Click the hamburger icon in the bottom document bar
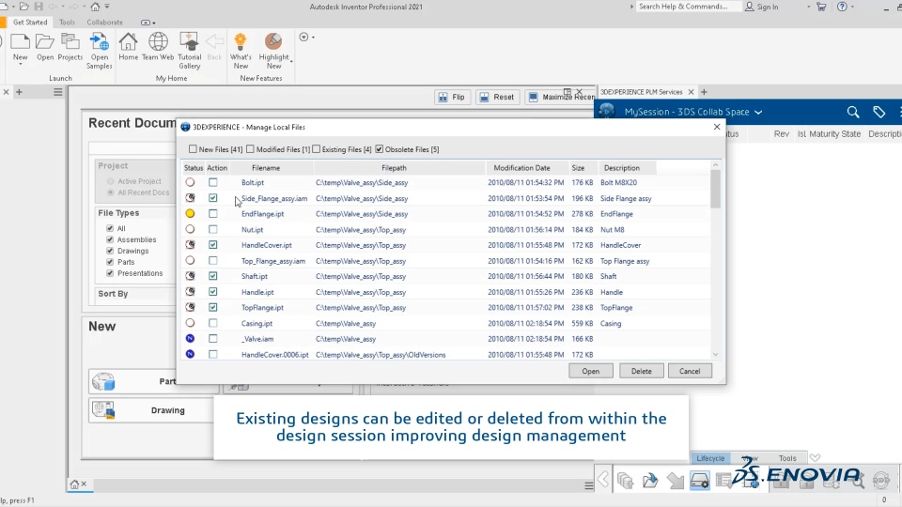 589,485
